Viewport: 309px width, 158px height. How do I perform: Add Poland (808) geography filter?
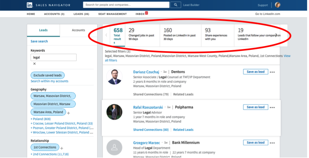coord(41,119)
